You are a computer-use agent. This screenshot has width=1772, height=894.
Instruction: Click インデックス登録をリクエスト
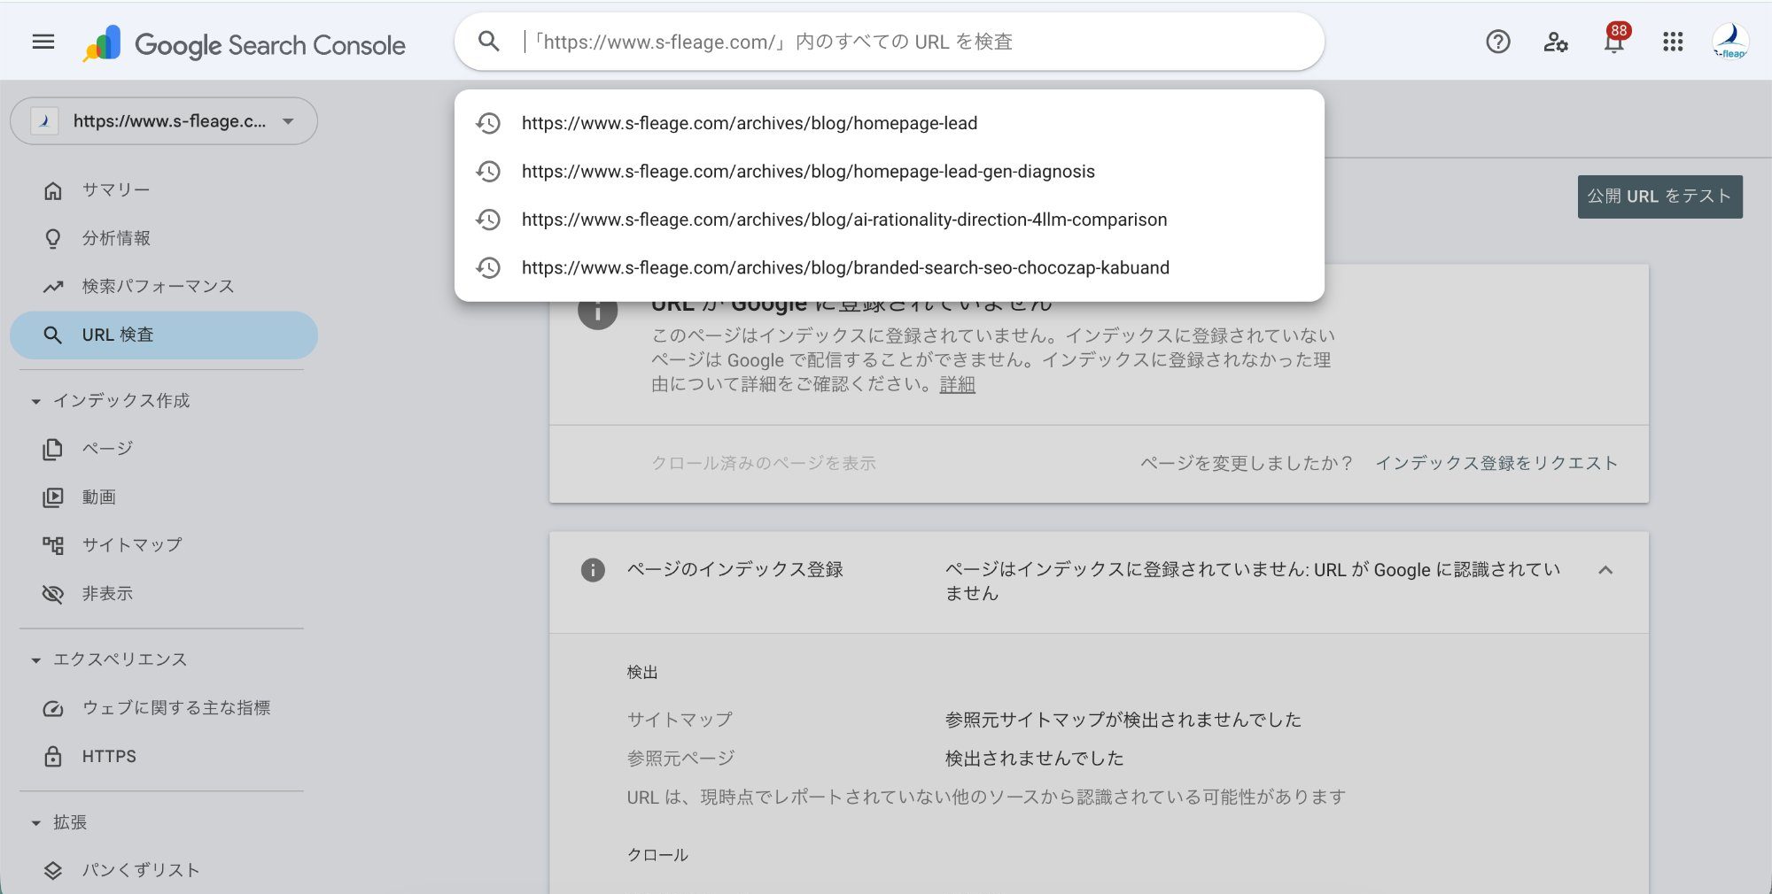click(x=1496, y=463)
